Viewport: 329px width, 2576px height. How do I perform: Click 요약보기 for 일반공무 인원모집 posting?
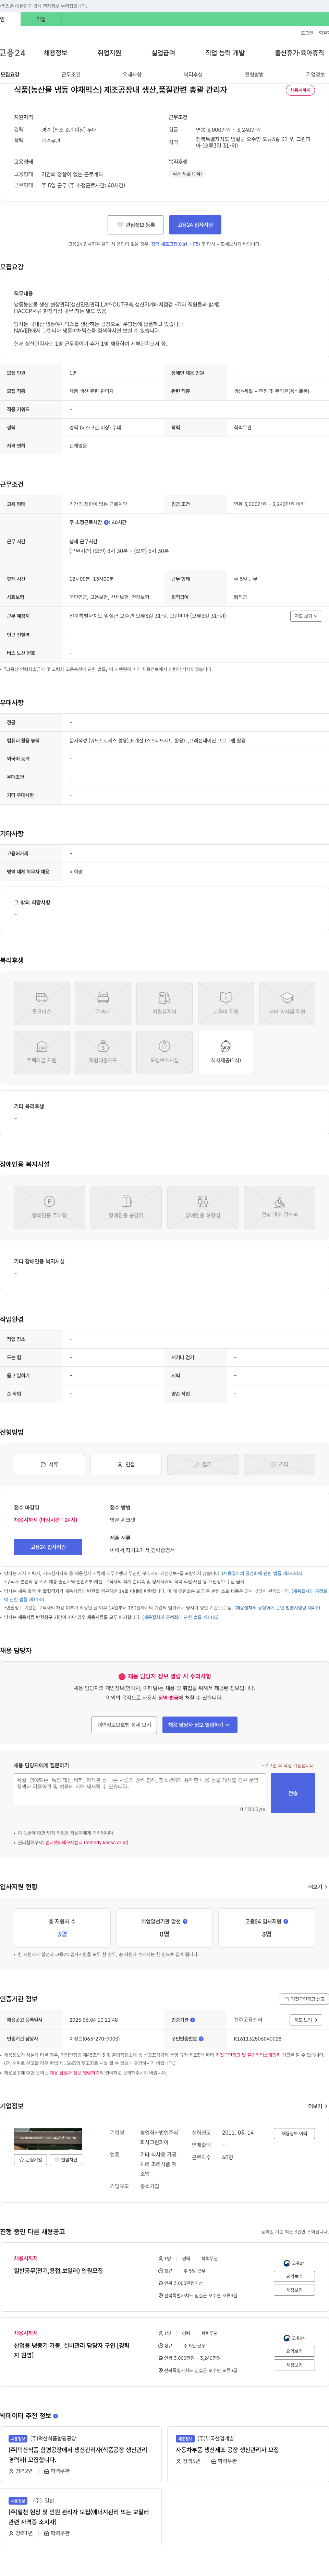pyautogui.click(x=294, y=2276)
